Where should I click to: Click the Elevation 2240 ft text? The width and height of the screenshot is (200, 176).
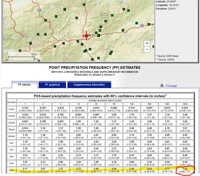pyautogui.click(x=166, y=9)
